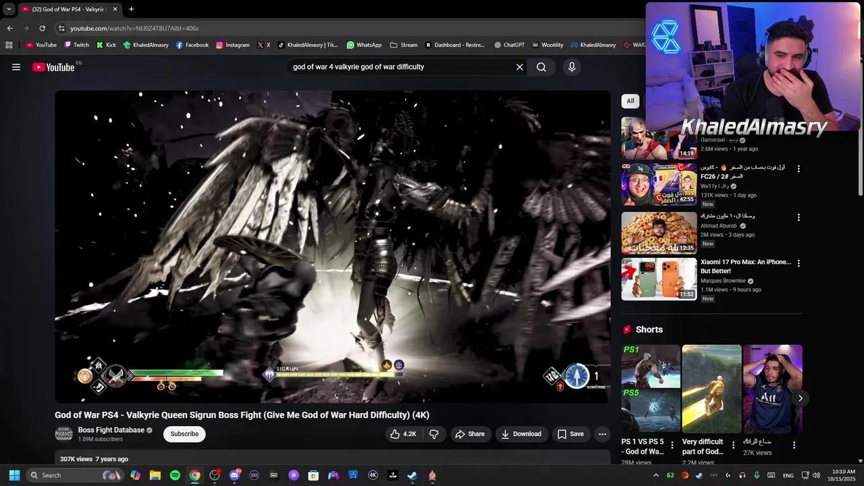Dislike the Sigrun boss fight video

click(x=434, y=434)
